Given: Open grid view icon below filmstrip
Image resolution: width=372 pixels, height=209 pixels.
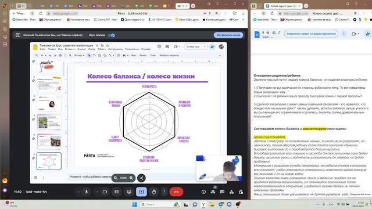Looking at the screenshot, I should (x=35, y=177).
